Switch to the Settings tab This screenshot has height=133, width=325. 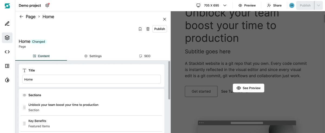click(x=93, y=56)
